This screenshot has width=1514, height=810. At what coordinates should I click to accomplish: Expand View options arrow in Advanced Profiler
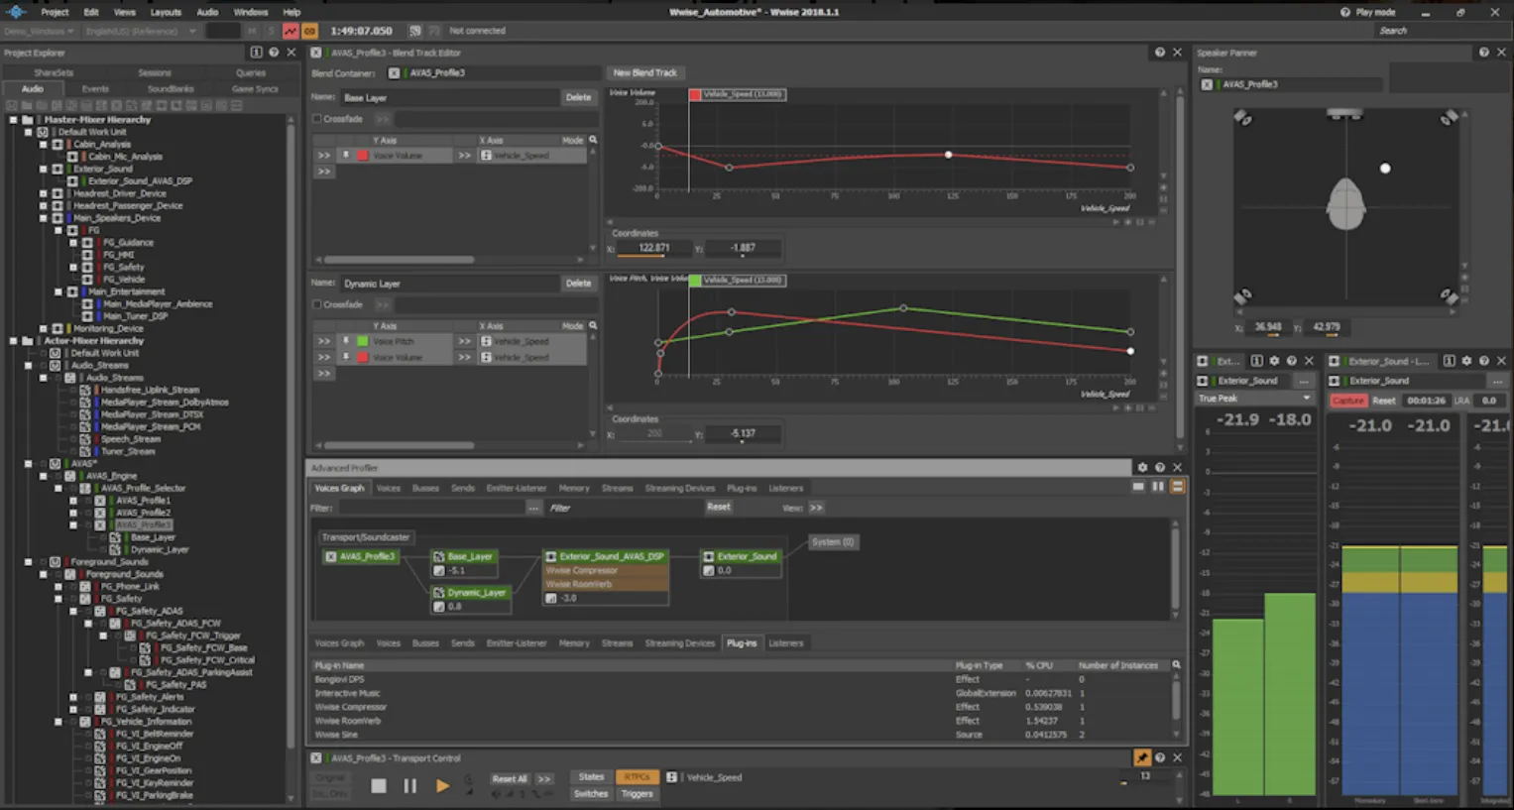point(816,508)
